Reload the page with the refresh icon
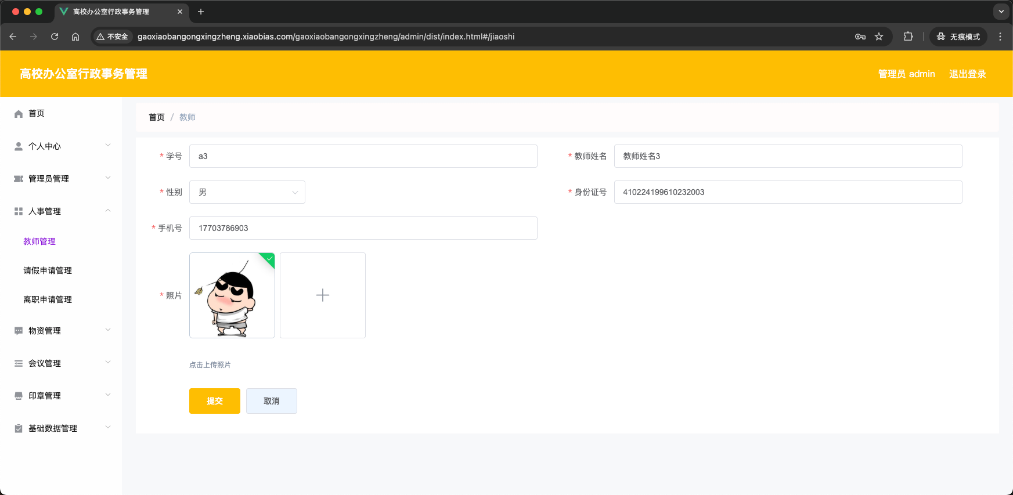The image size is (1013, 495). pyautogui.click(x=55, y=37)
